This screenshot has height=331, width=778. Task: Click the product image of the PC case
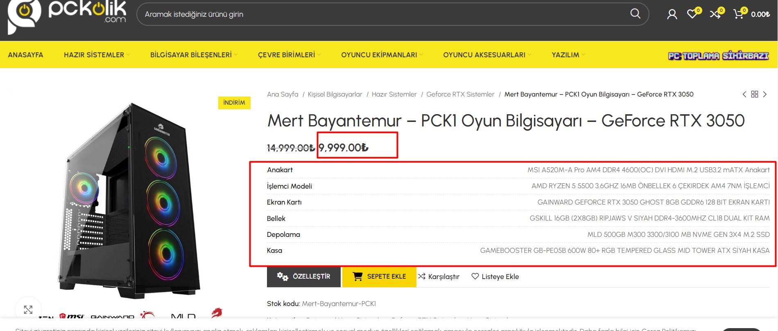coord(130,200)
